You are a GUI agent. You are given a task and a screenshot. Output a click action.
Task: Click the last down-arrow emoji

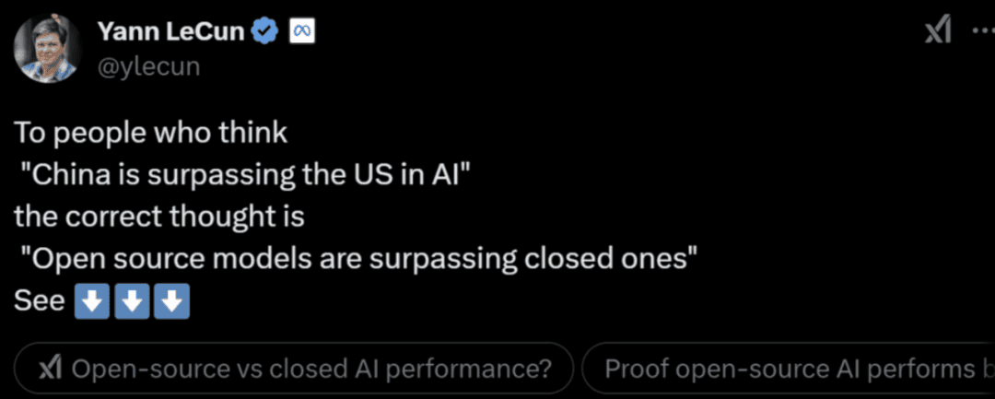pos(171,302)
